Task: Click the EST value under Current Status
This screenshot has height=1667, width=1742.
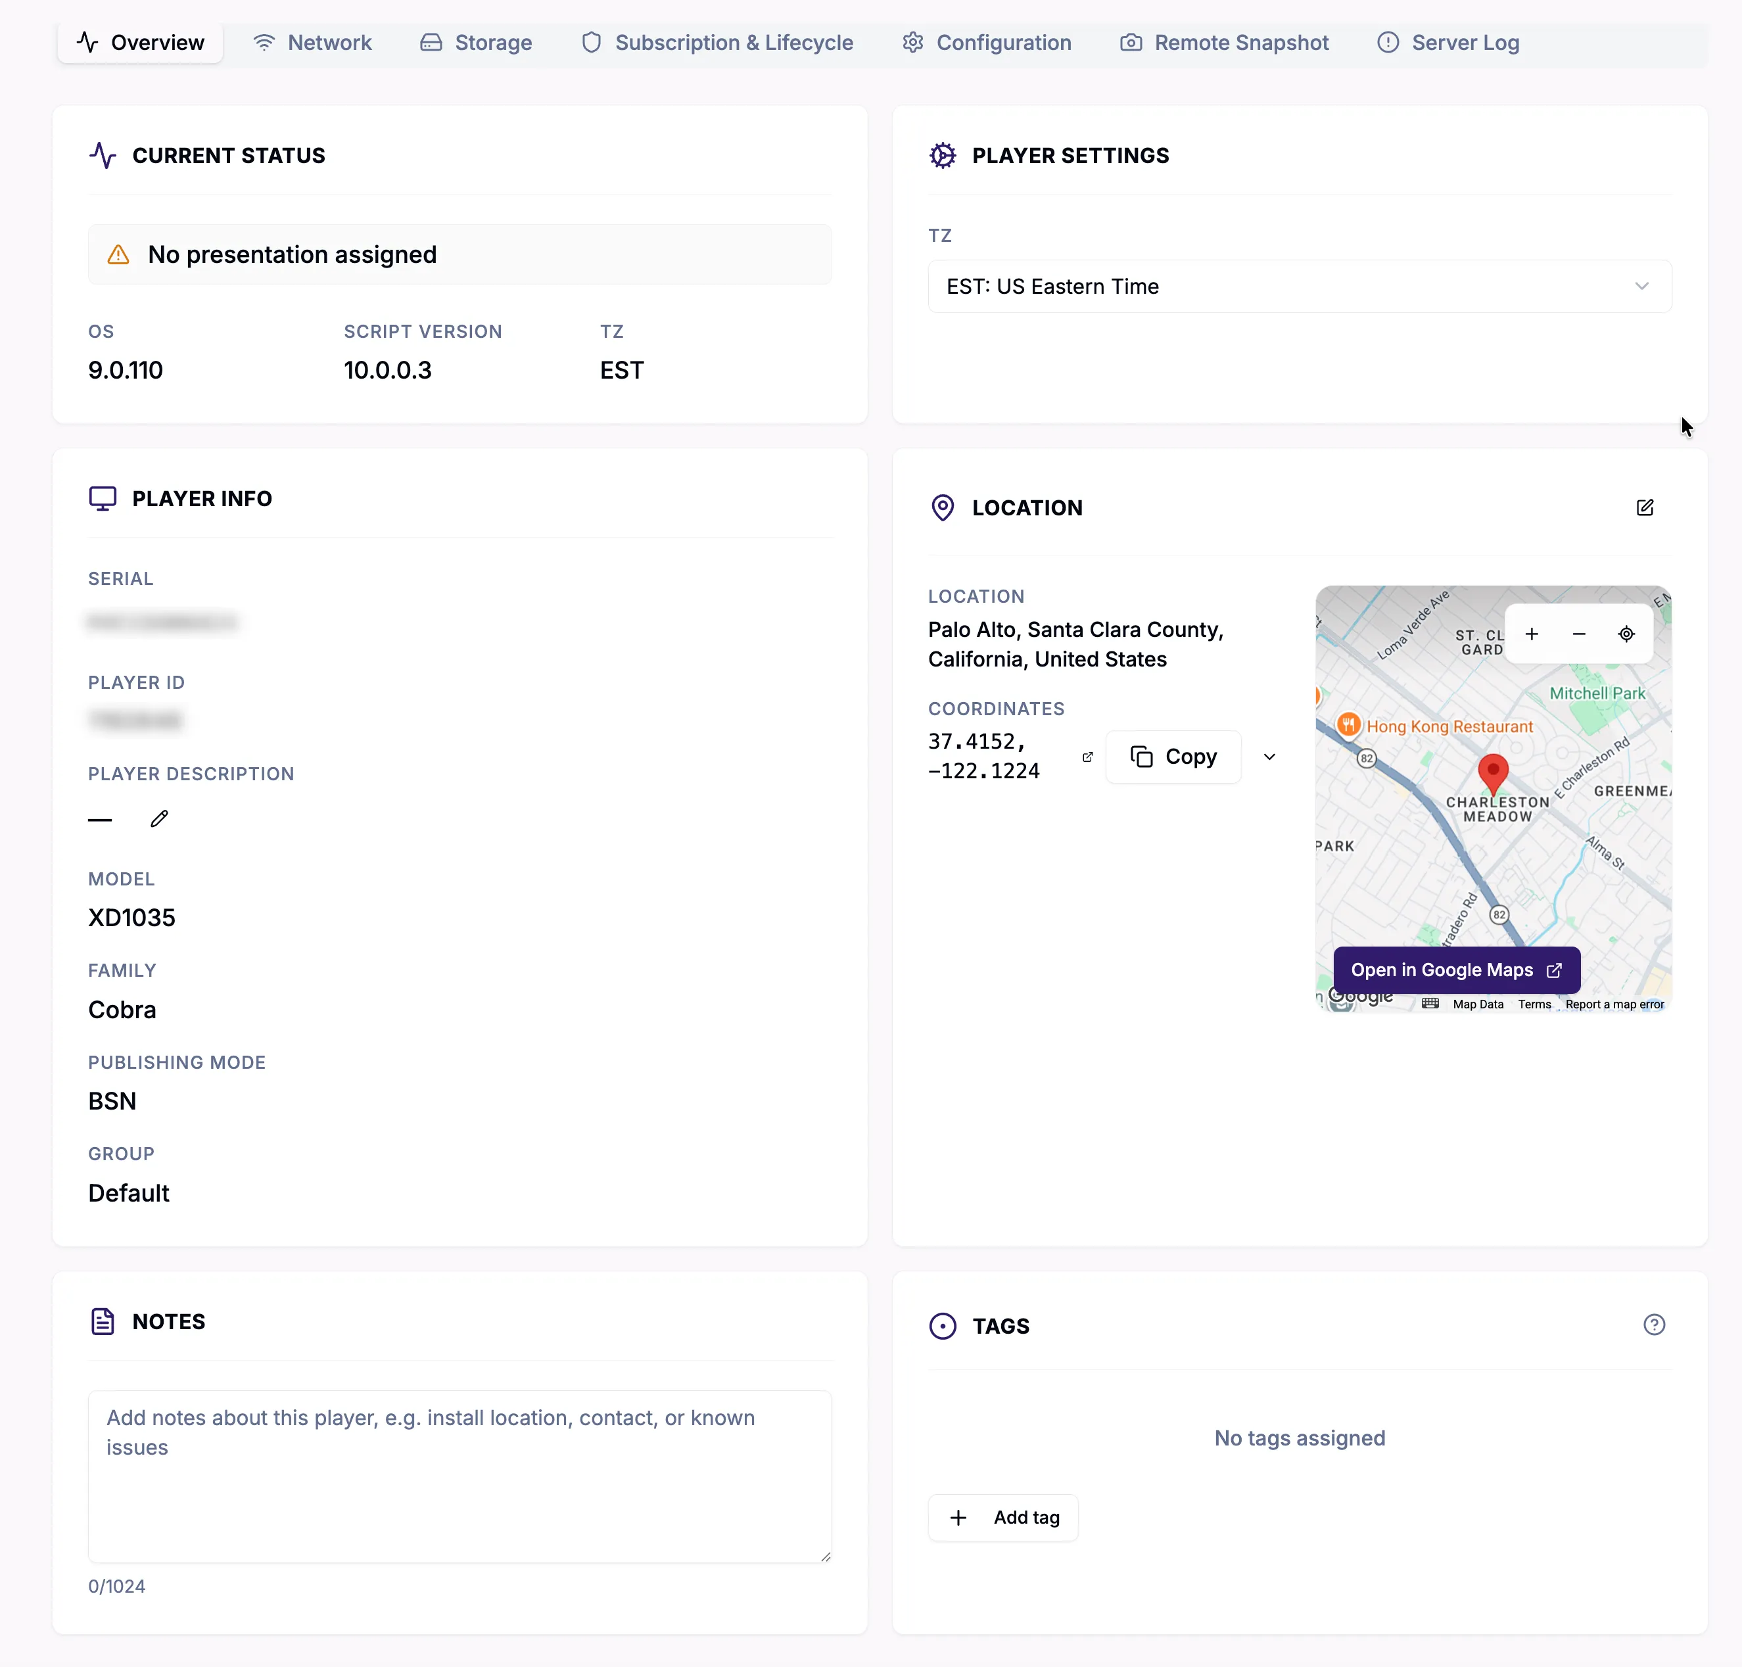Action: point(621,369)
